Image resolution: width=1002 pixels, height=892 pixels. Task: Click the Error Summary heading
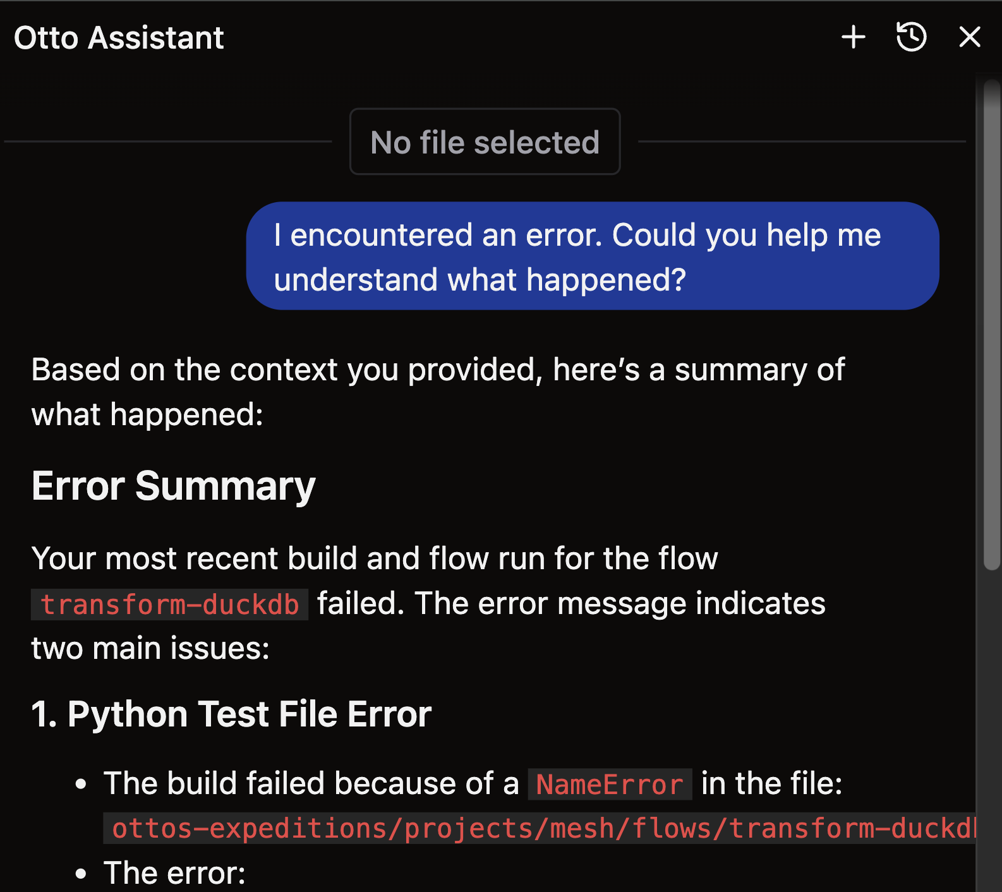coord(173,486)
